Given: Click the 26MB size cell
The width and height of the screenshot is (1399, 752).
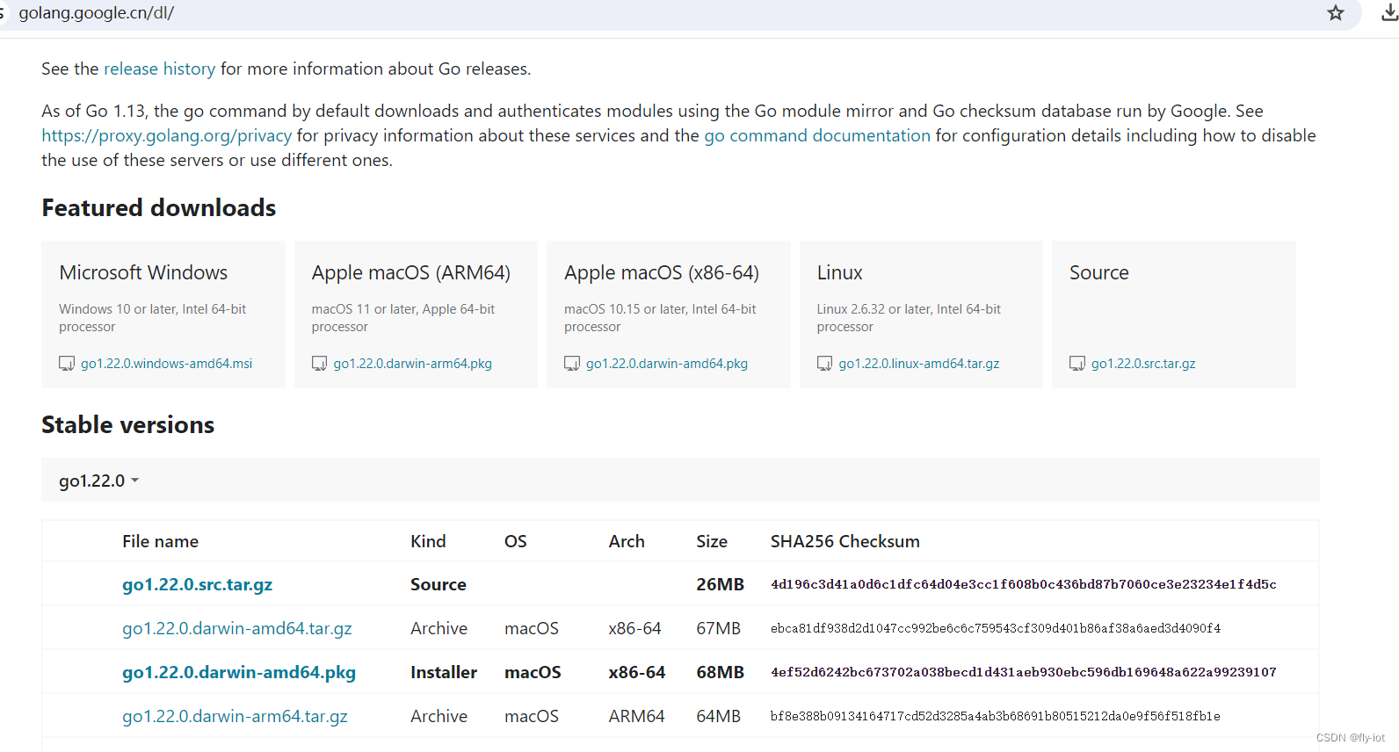Looking at the screenshot, I should coord(720,584).
